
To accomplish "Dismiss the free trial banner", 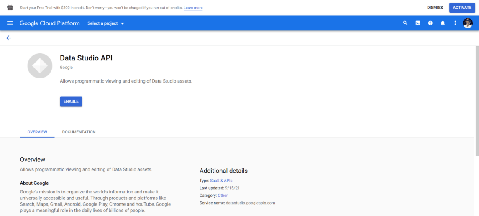I will [435, 8].
